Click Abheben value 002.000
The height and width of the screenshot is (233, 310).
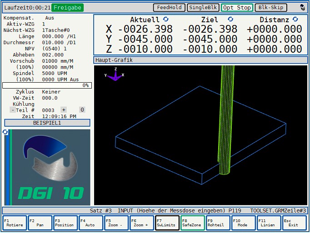(53, 55)
